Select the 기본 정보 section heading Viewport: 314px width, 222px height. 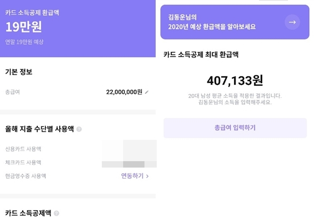point(19,72)
